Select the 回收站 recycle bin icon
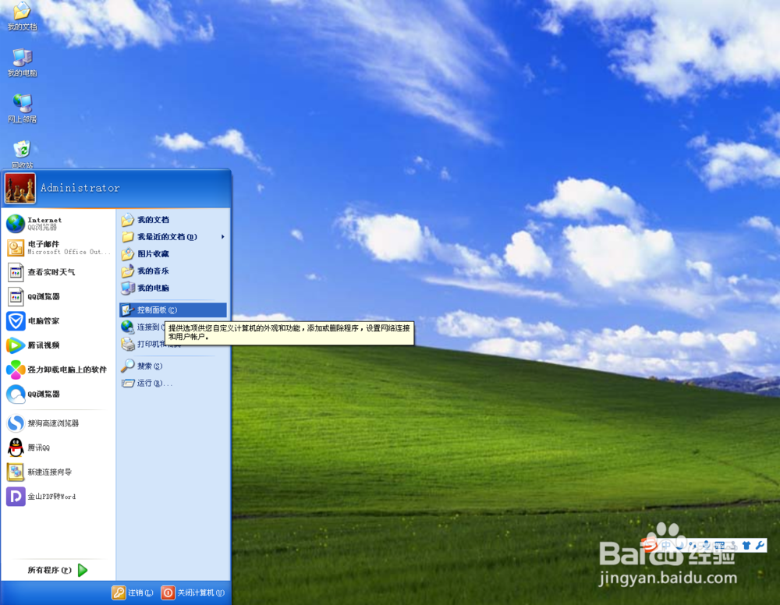The width and height of the screenshot is (780, 605). (x=22, y=154)
